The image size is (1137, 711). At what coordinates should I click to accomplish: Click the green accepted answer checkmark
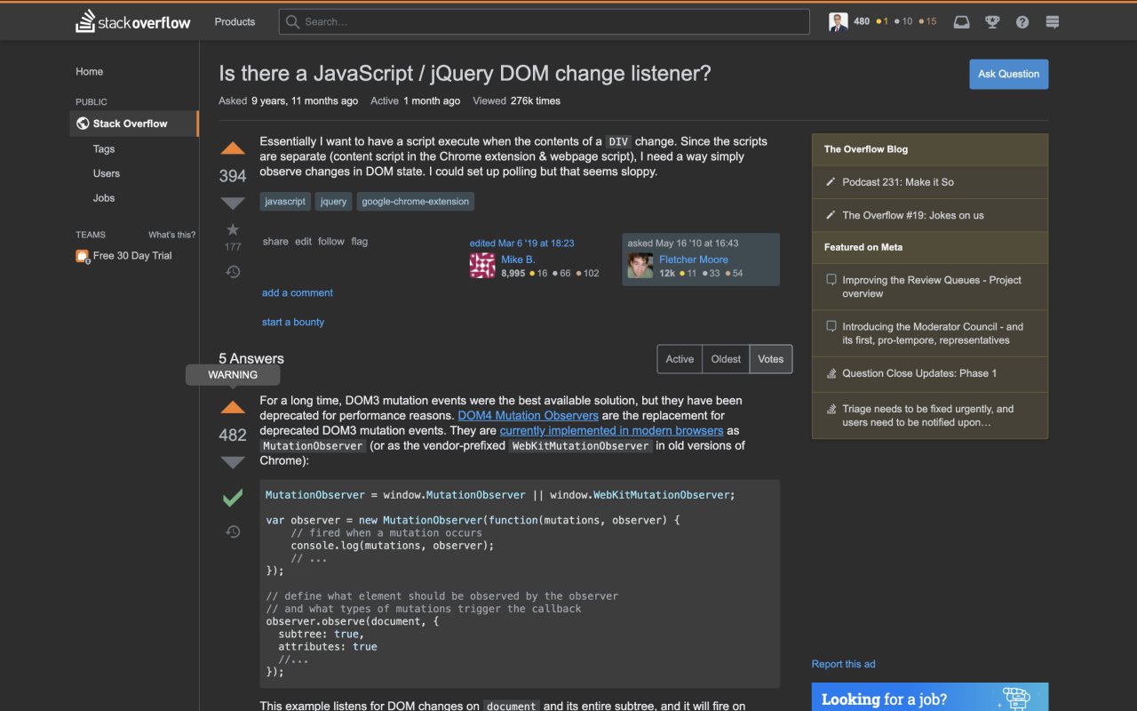[233, 498]
